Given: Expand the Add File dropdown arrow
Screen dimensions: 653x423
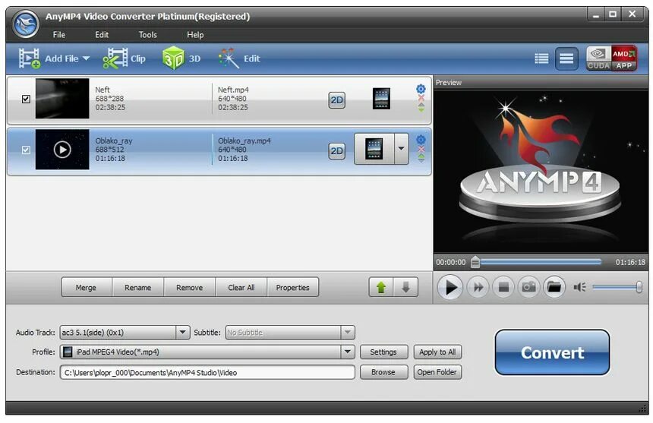Looking at the screenshot, I should coord(87,58).
